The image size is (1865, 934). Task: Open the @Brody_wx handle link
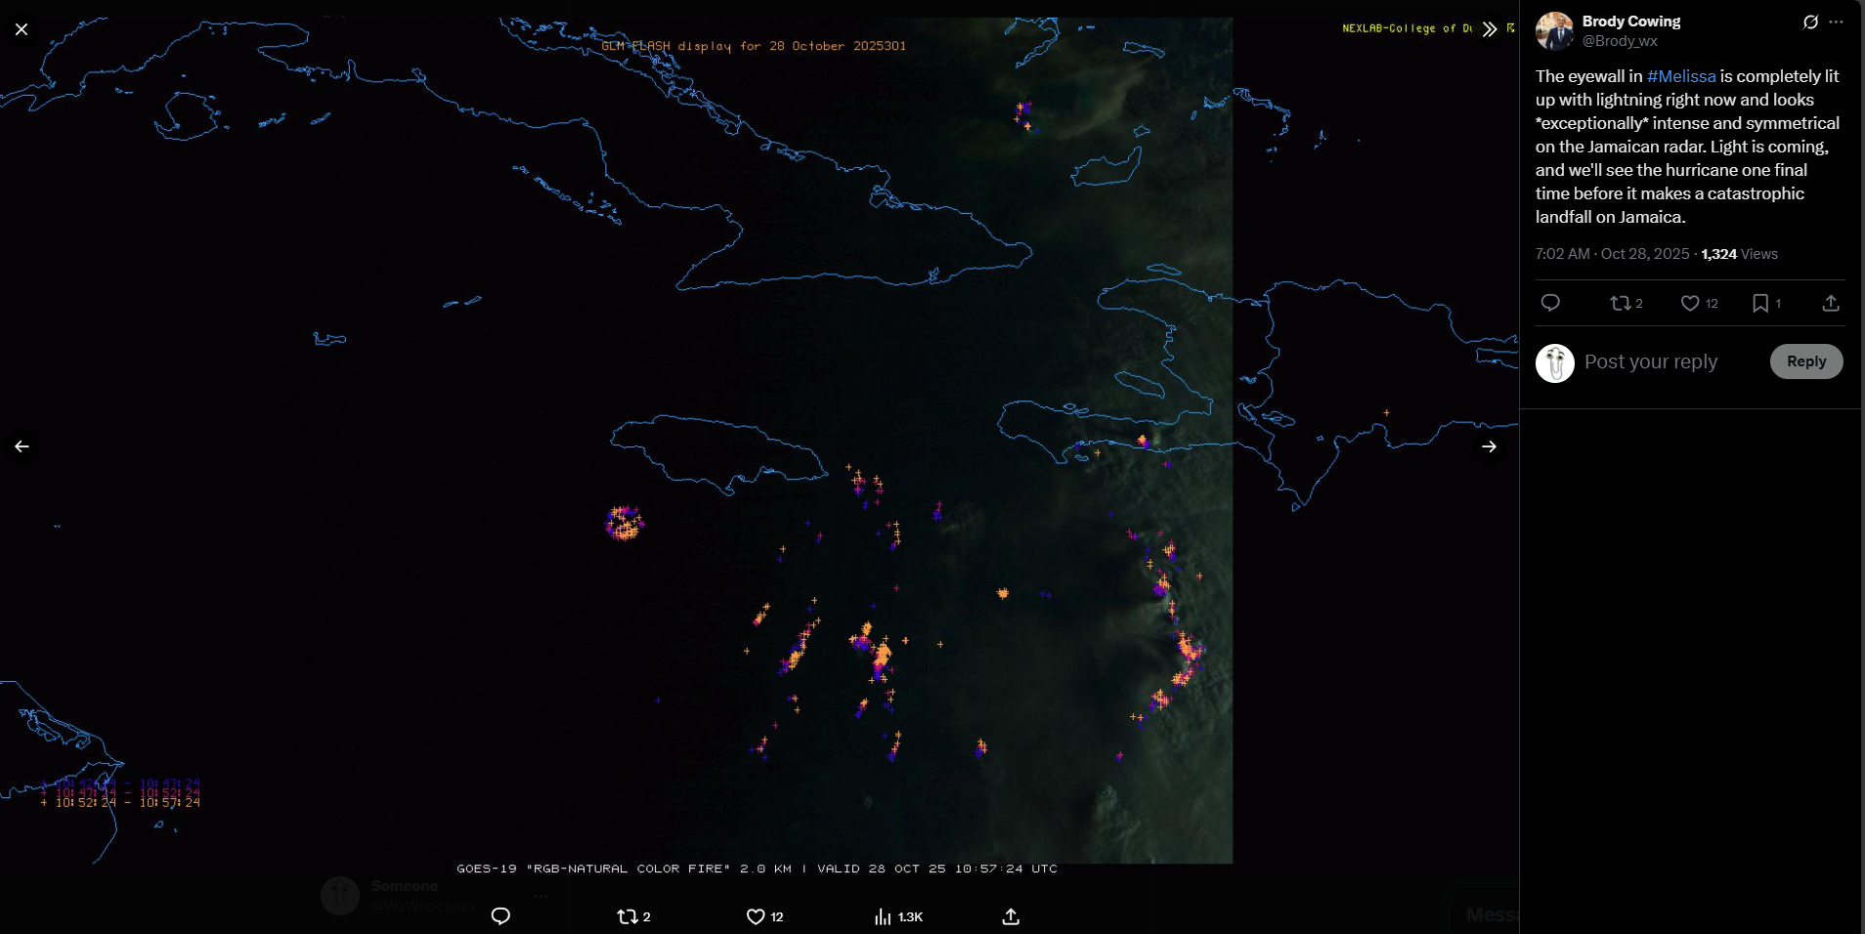(1620, 41)
